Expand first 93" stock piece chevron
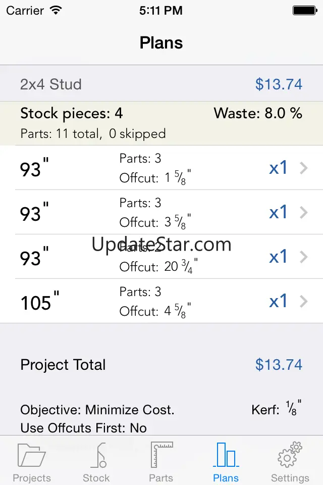The width and height of the screenshot is (323, 485). click(x=303, y=168)
